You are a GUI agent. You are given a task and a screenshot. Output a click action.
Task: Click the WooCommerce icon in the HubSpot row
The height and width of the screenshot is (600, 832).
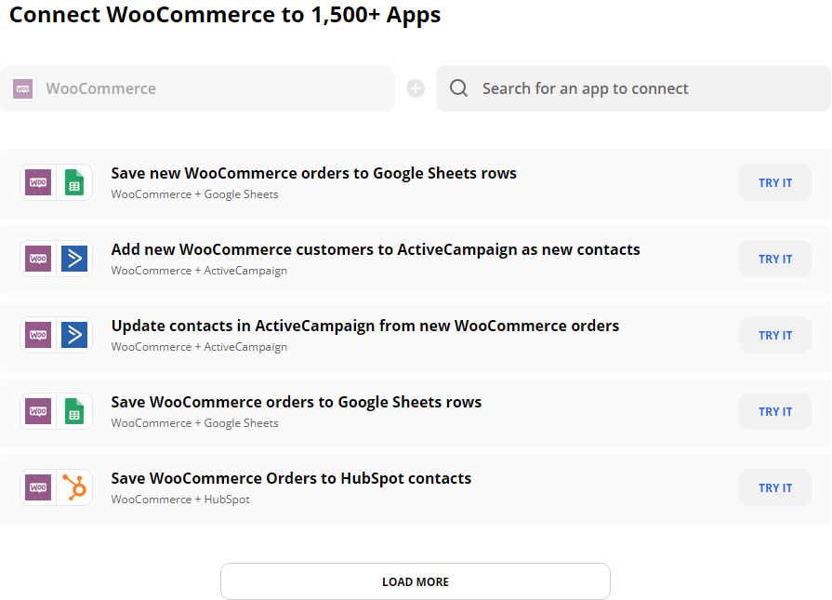38,487
